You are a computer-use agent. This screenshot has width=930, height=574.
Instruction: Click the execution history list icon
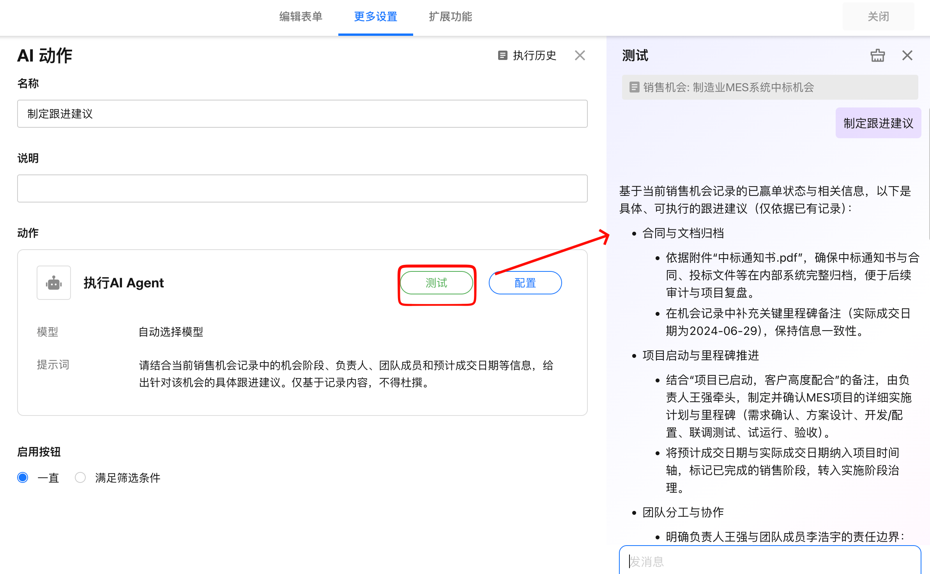pos(502,55)
